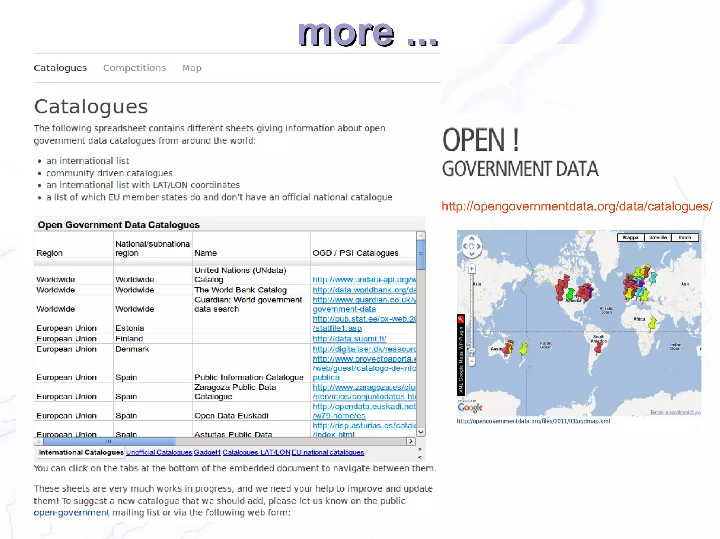The image size is (720, 539).
Task: Pan the map down with arrow
Action: (x=472, y=254)
